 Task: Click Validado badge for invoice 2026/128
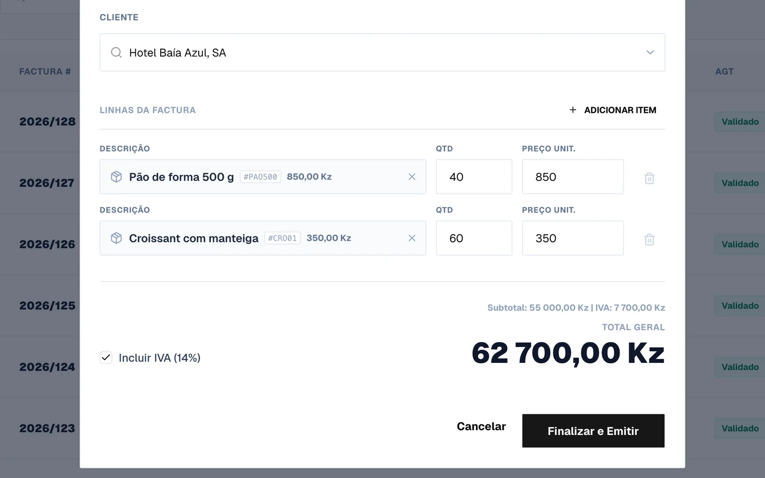point(740,121)
